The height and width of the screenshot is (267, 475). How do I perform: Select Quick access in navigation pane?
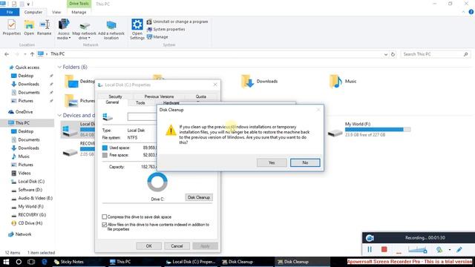(27, 67)
